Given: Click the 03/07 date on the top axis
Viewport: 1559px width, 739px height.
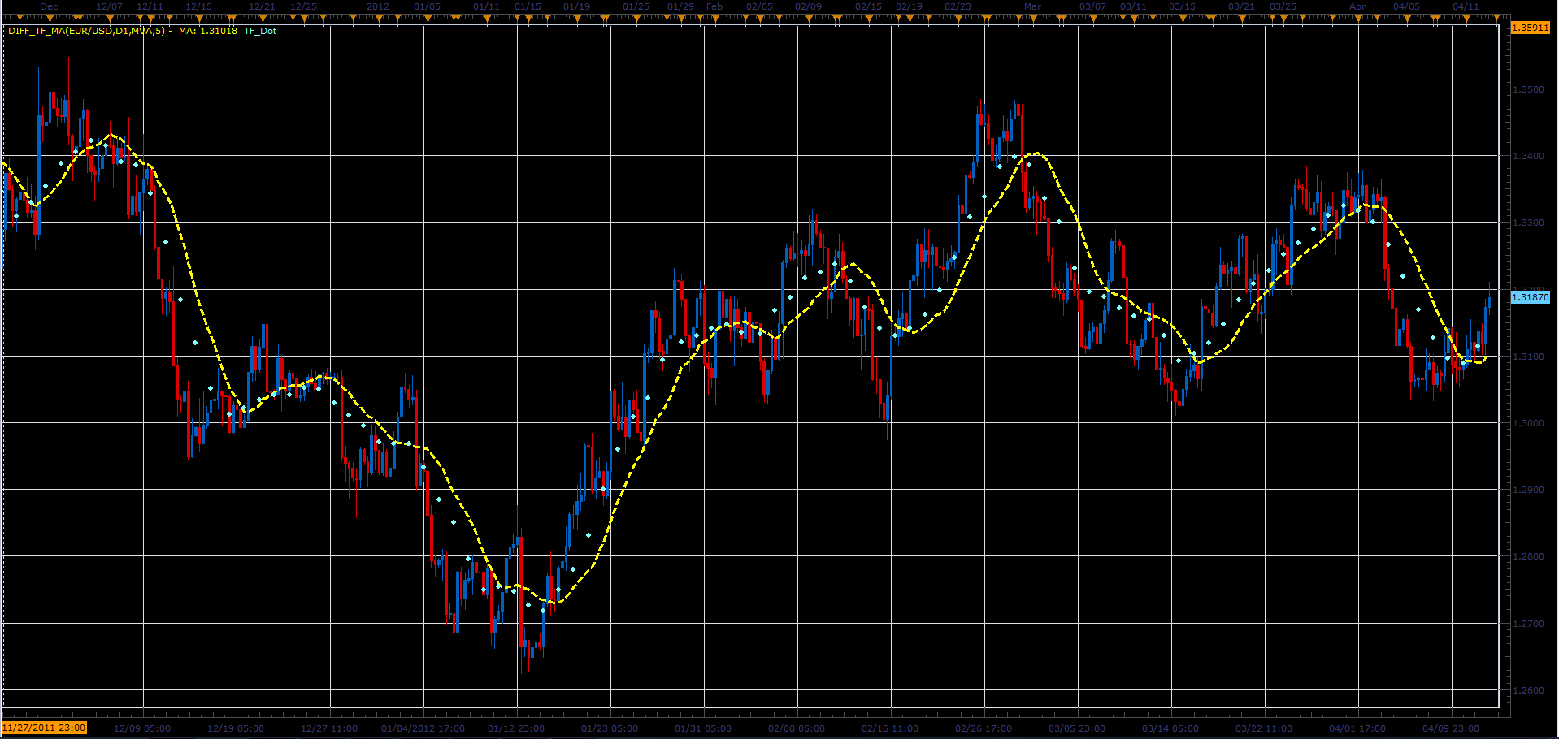Looking at the screenshot, I should pos(1092,6).
